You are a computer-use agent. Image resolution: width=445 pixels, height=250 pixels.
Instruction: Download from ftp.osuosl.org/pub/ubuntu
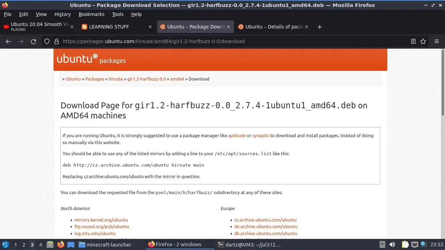(x=102, y=226)
